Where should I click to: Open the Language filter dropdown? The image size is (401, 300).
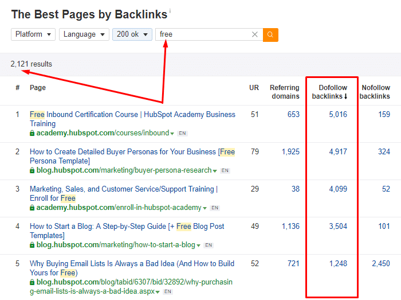tap(84, 34)
